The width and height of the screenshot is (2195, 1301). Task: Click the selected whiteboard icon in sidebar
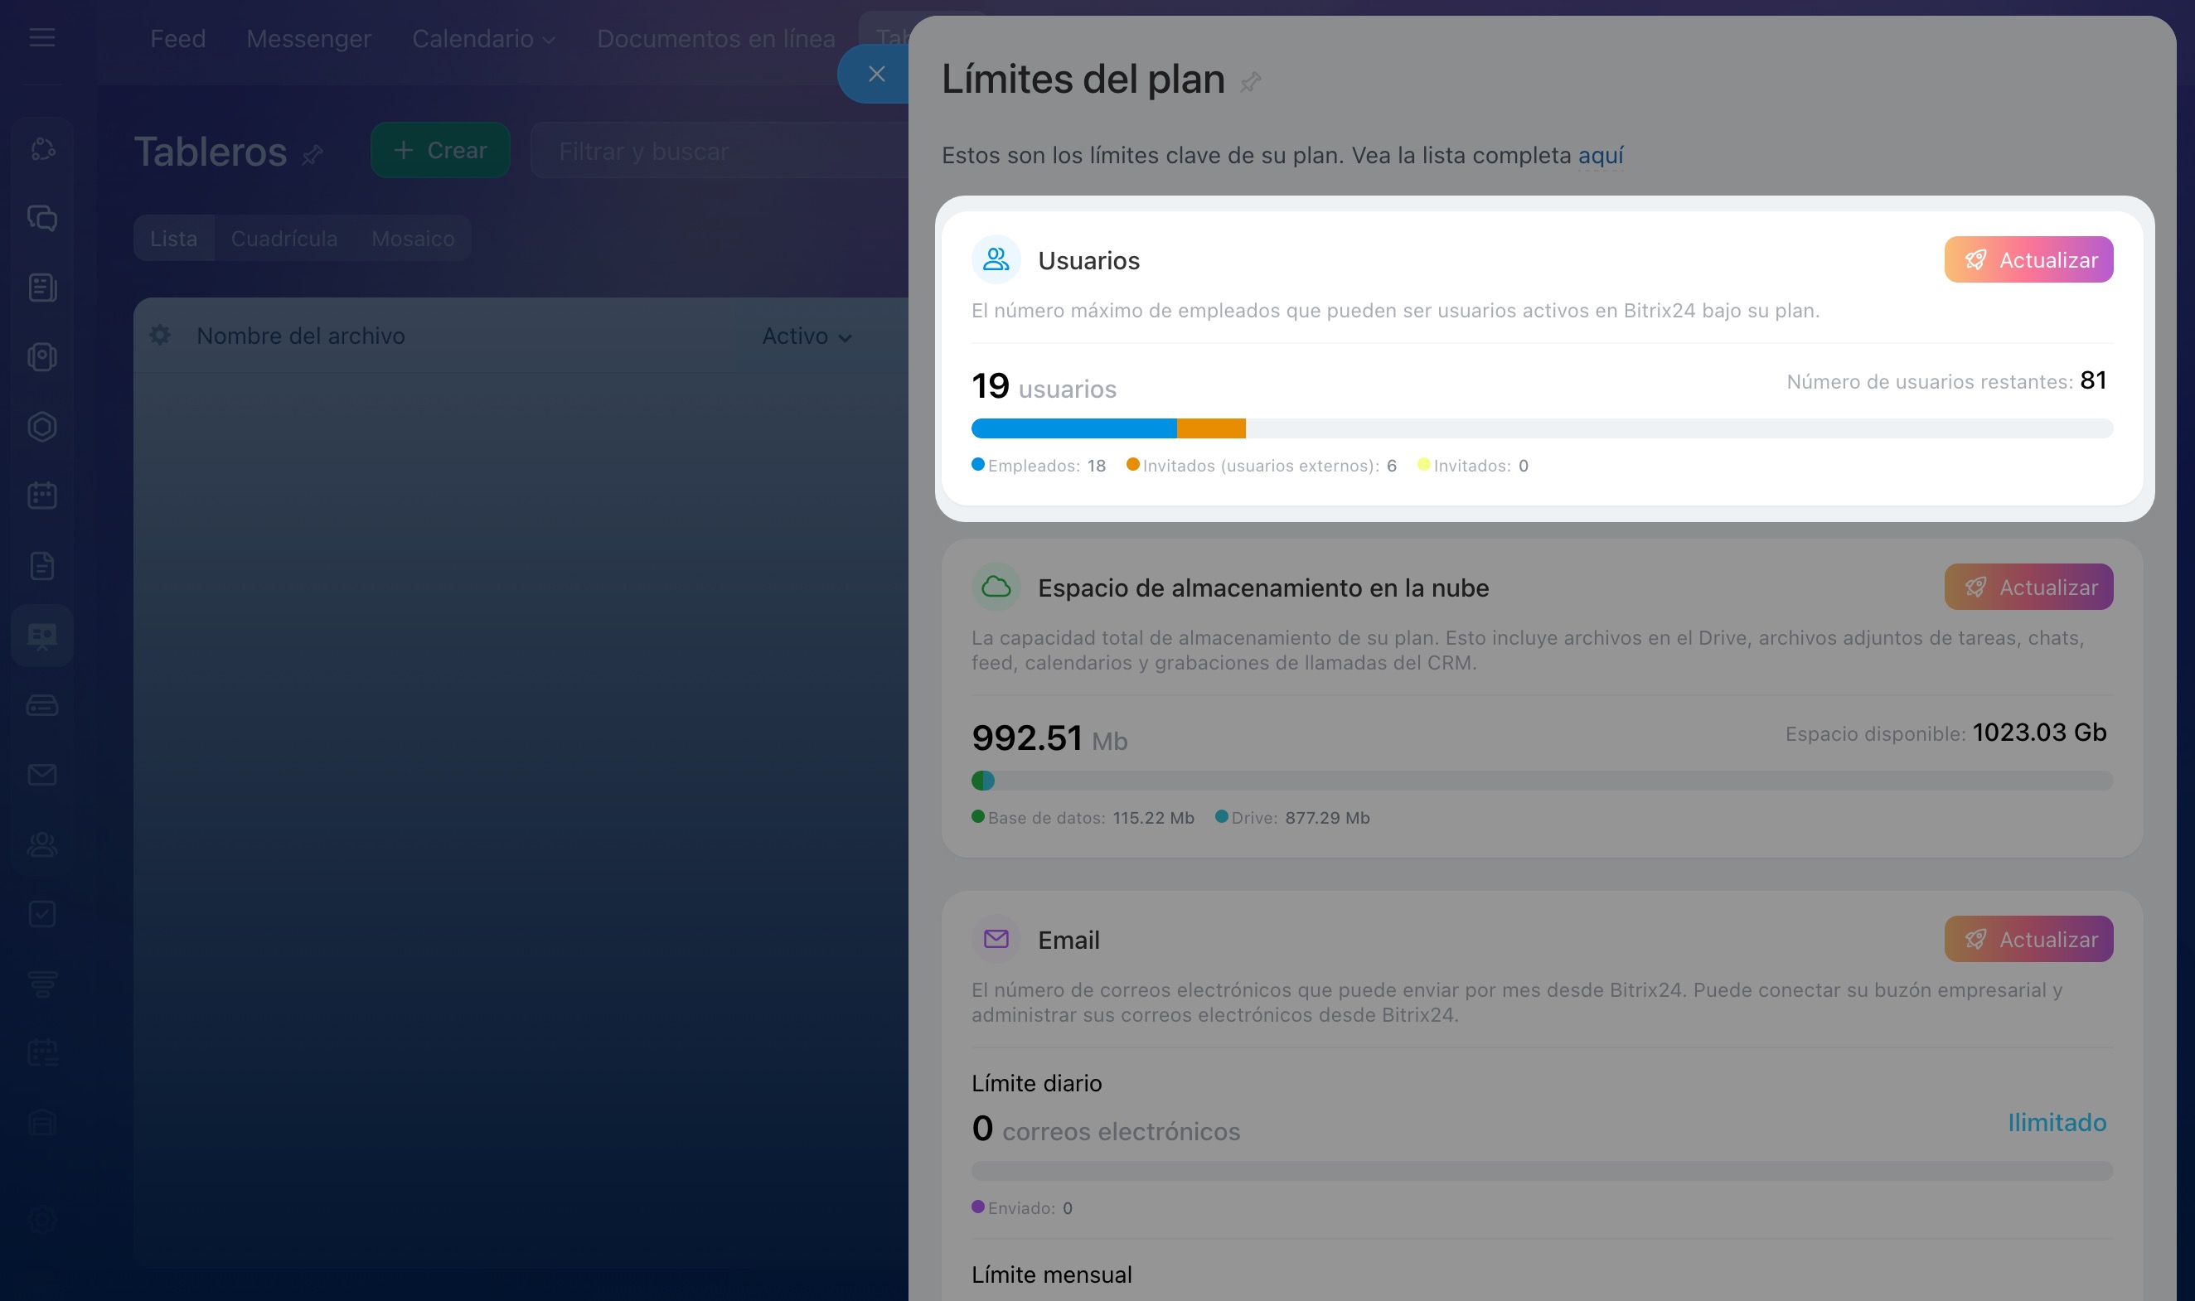click(42, 636)
